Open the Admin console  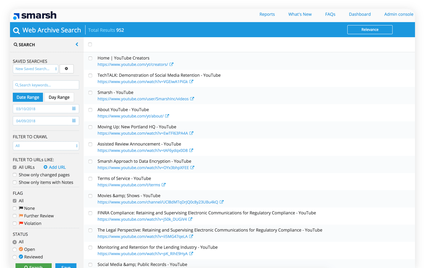point(399,14)
